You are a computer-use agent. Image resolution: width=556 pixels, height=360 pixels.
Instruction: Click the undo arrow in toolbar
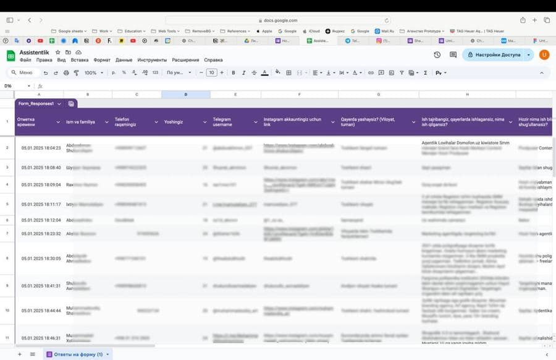[45, 73]
